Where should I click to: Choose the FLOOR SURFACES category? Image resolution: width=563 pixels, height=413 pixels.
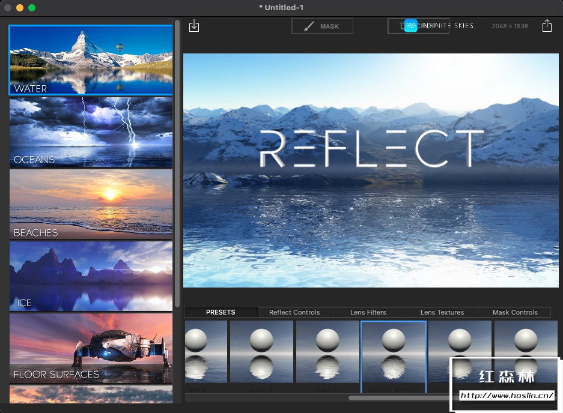(91, 348)
